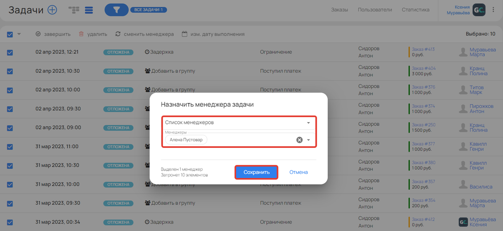
Task: Open the blue filter funnel button
Action: tap(117, 10)
